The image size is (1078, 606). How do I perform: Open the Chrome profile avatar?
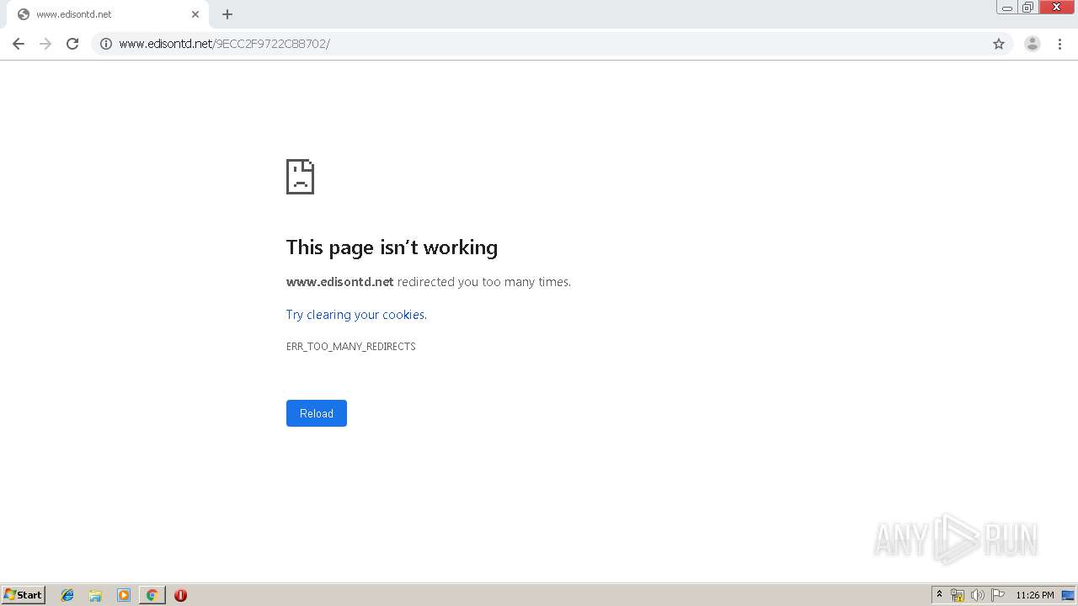pyautogui.click(x=1033, y=44)
